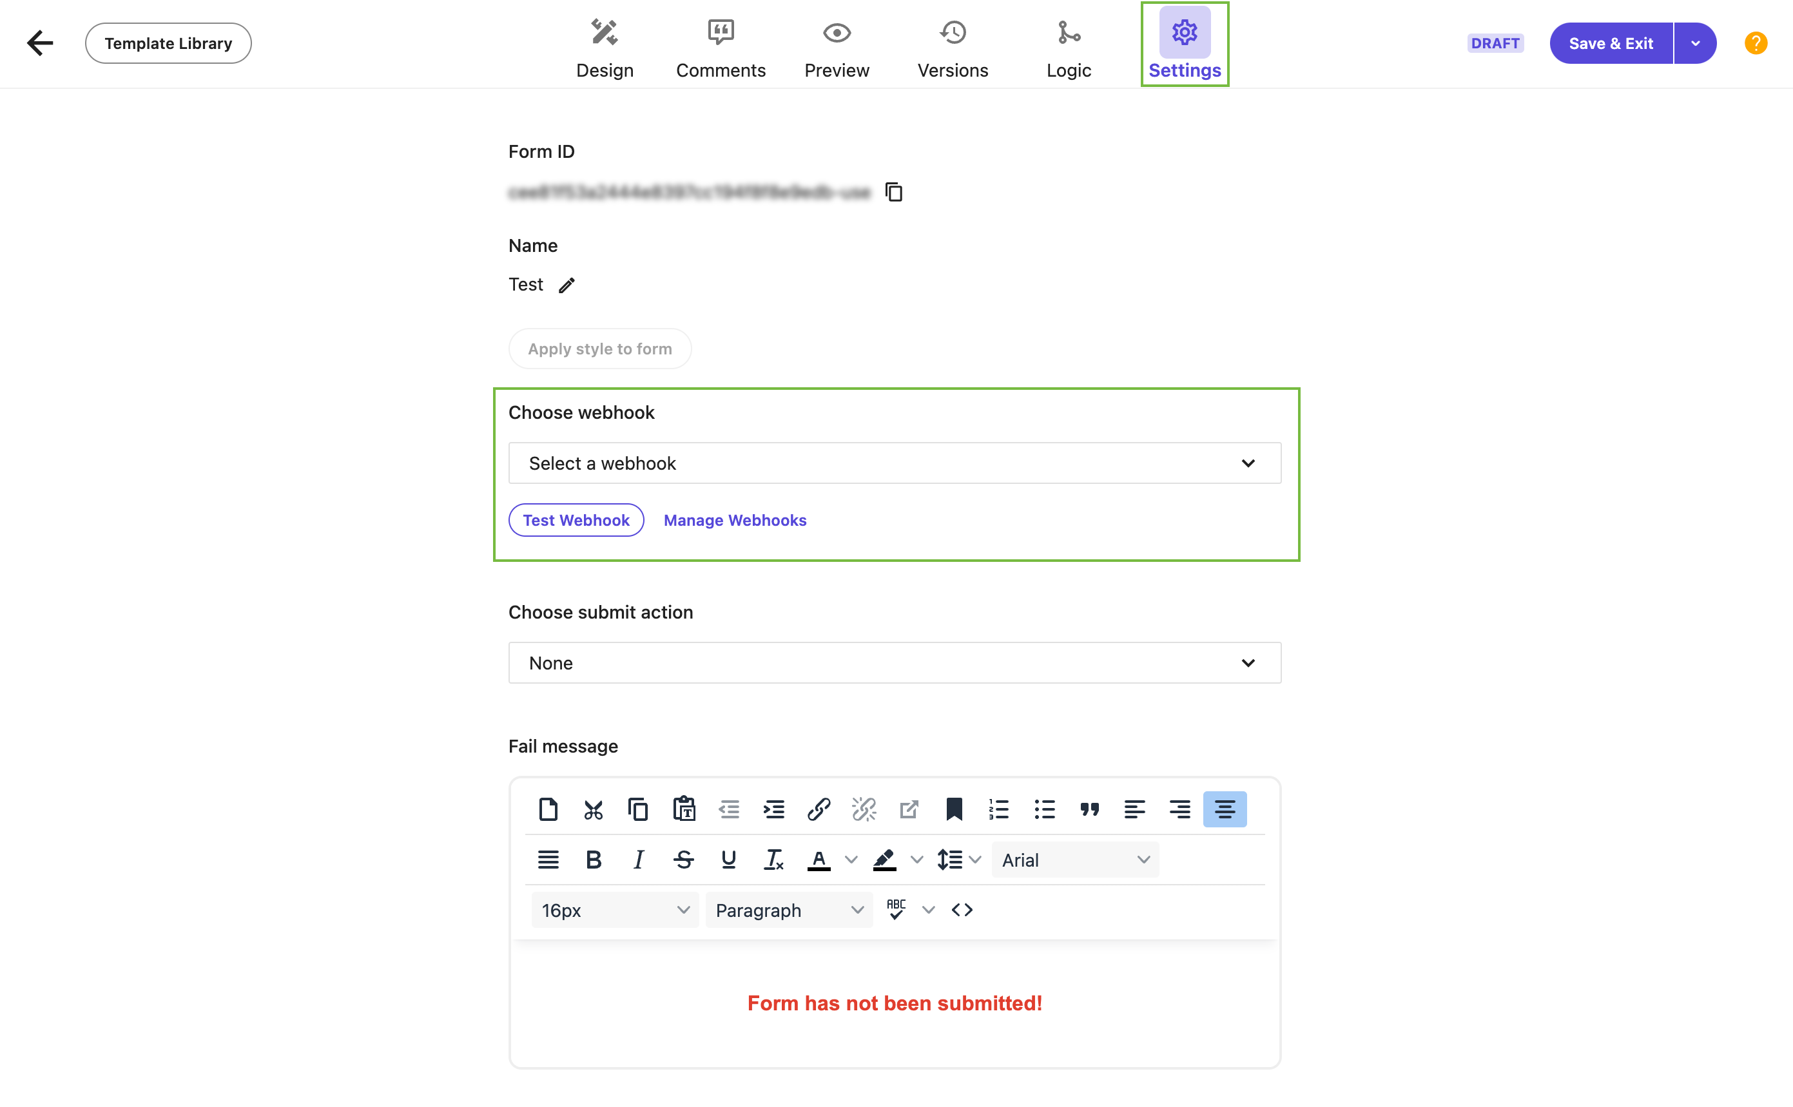This screenshot has width=1793, height=1107.
Task: Select the Cut tool in fail message editor
Action: click(x=593, y=809)
